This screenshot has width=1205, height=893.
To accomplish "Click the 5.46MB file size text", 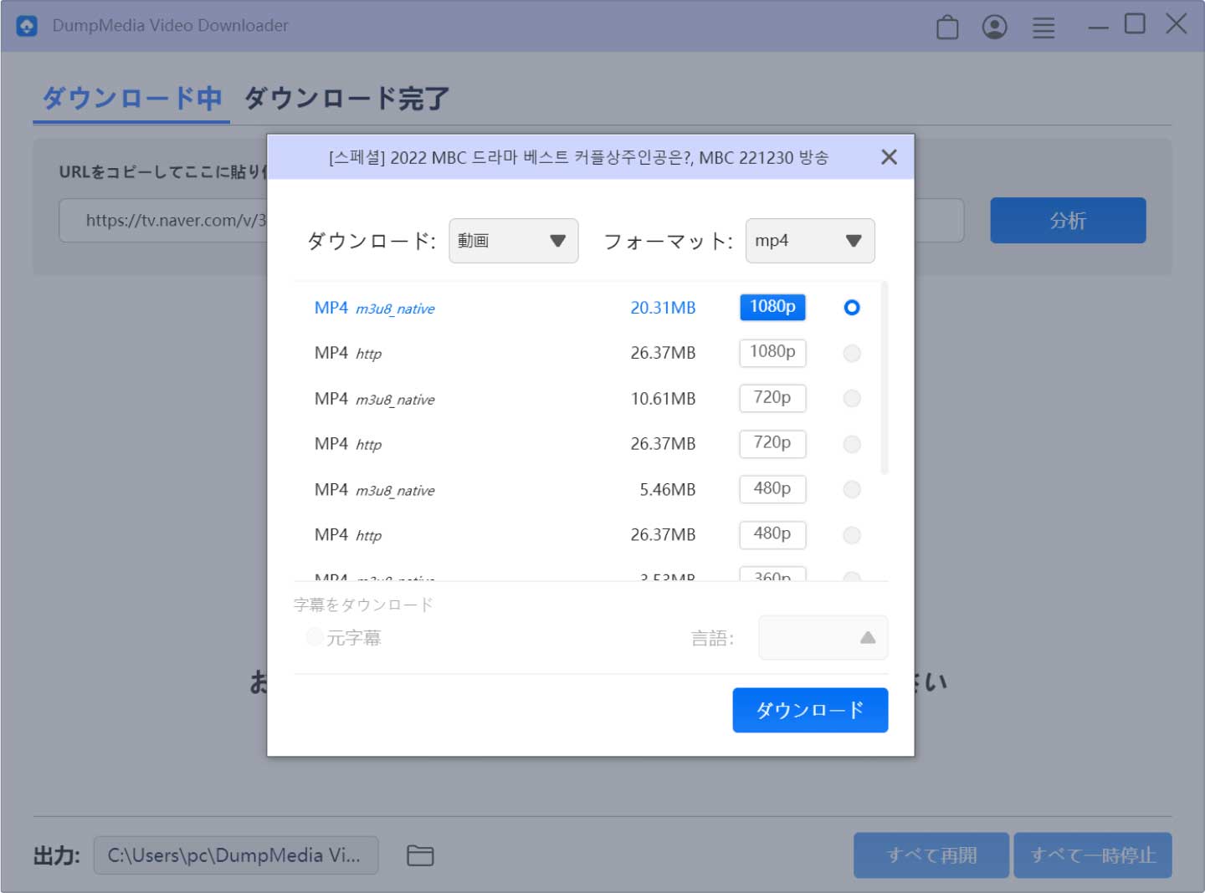I will (667, 489).
